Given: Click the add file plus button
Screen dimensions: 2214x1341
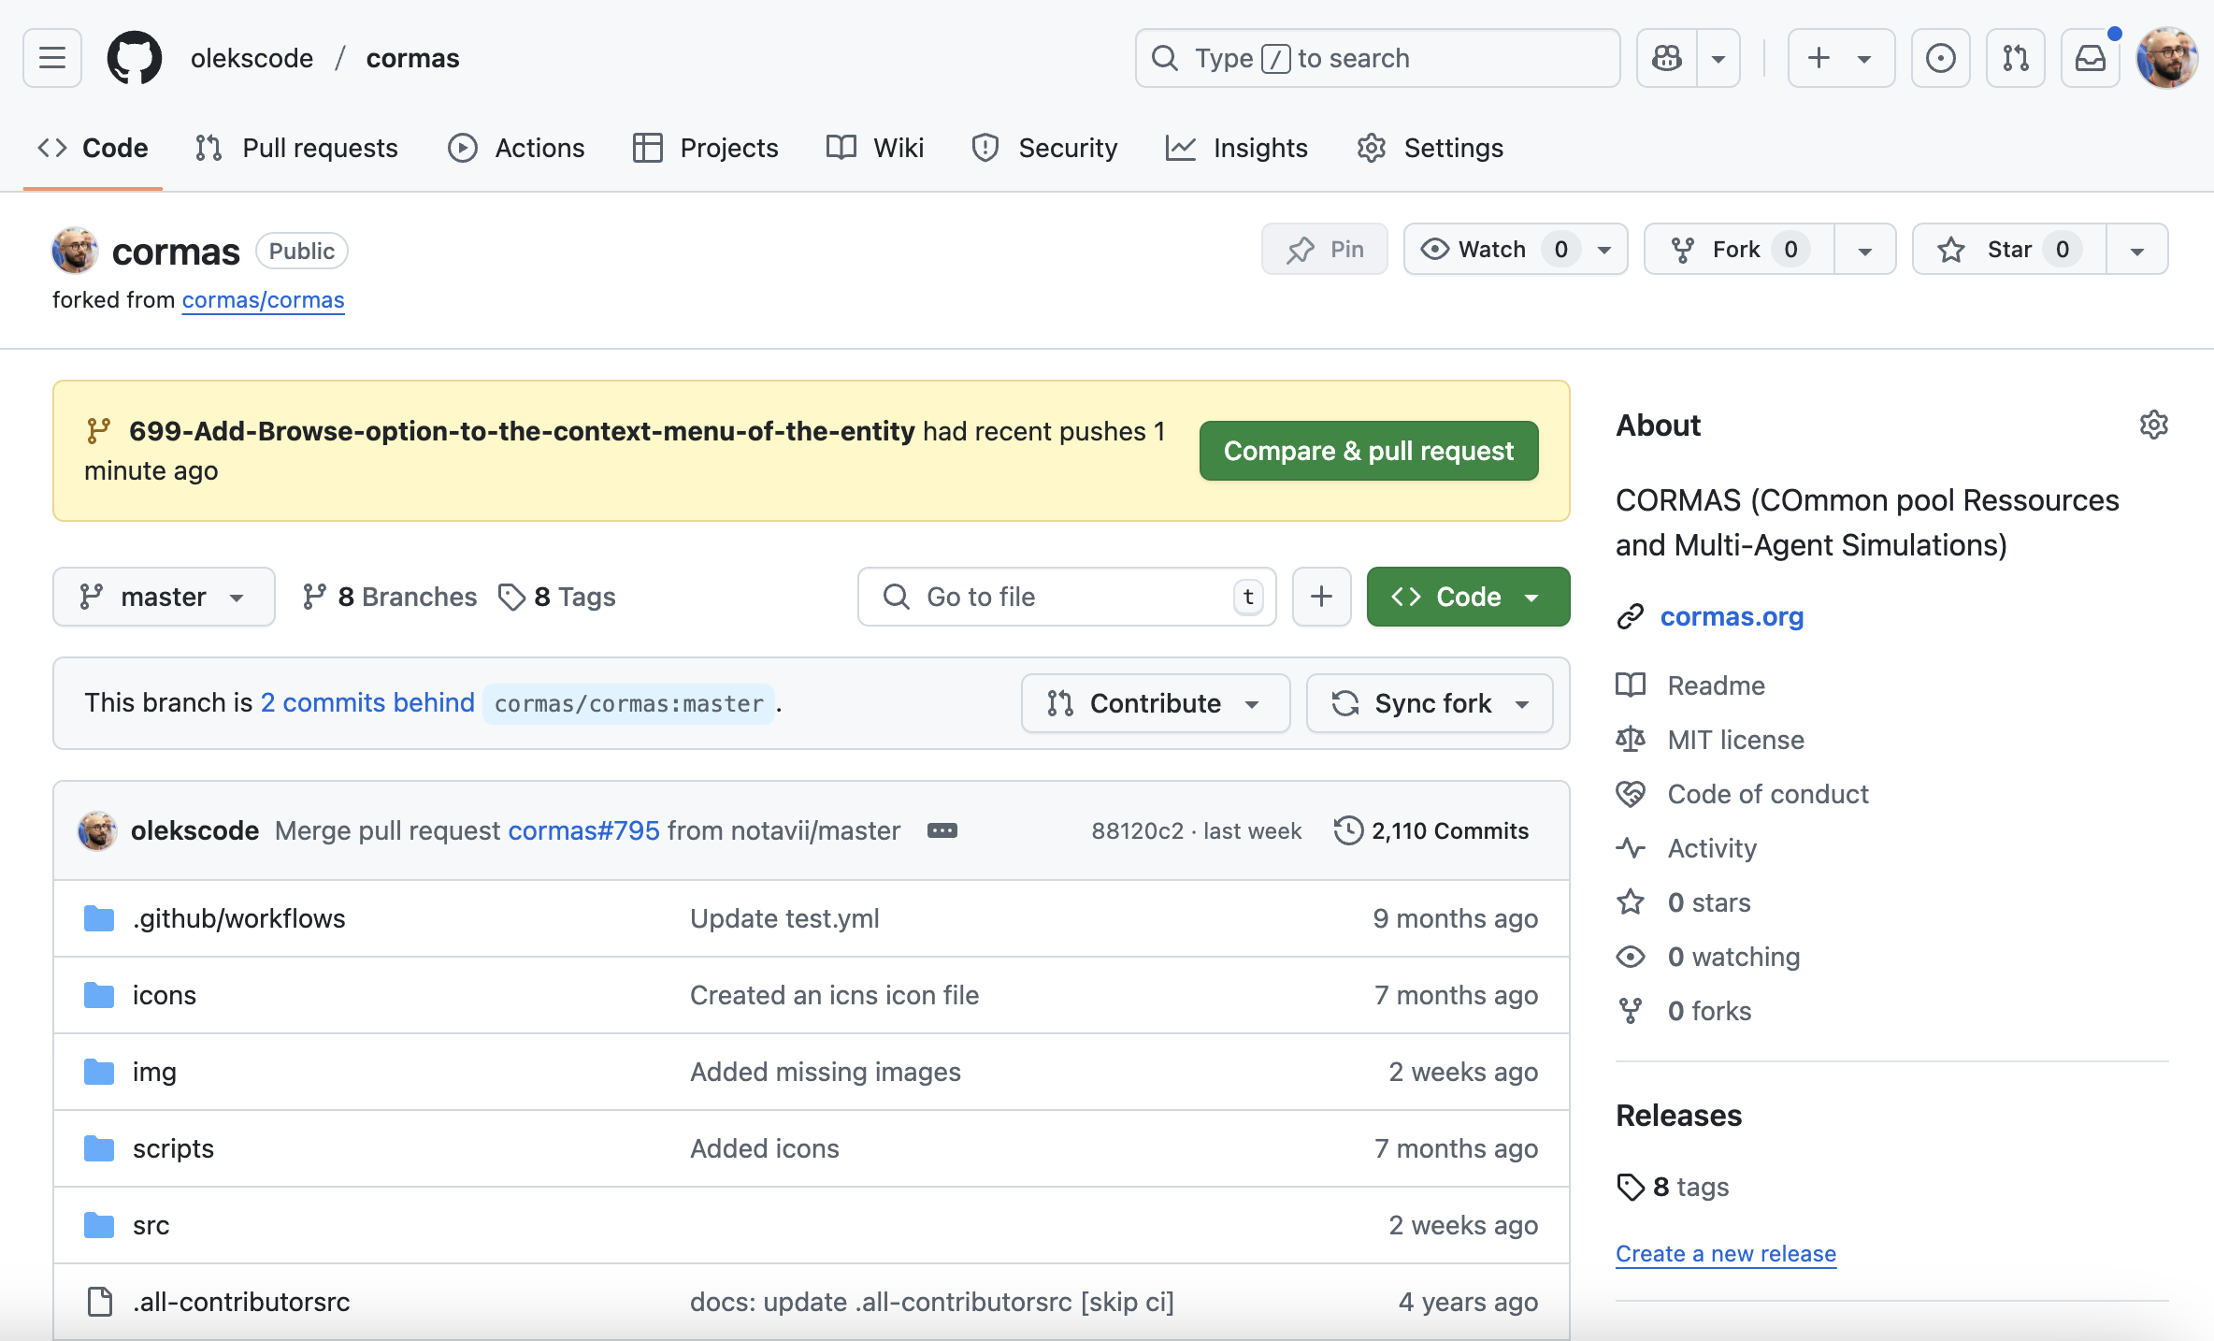Looking at the screenshot, I should point(1321,597).
